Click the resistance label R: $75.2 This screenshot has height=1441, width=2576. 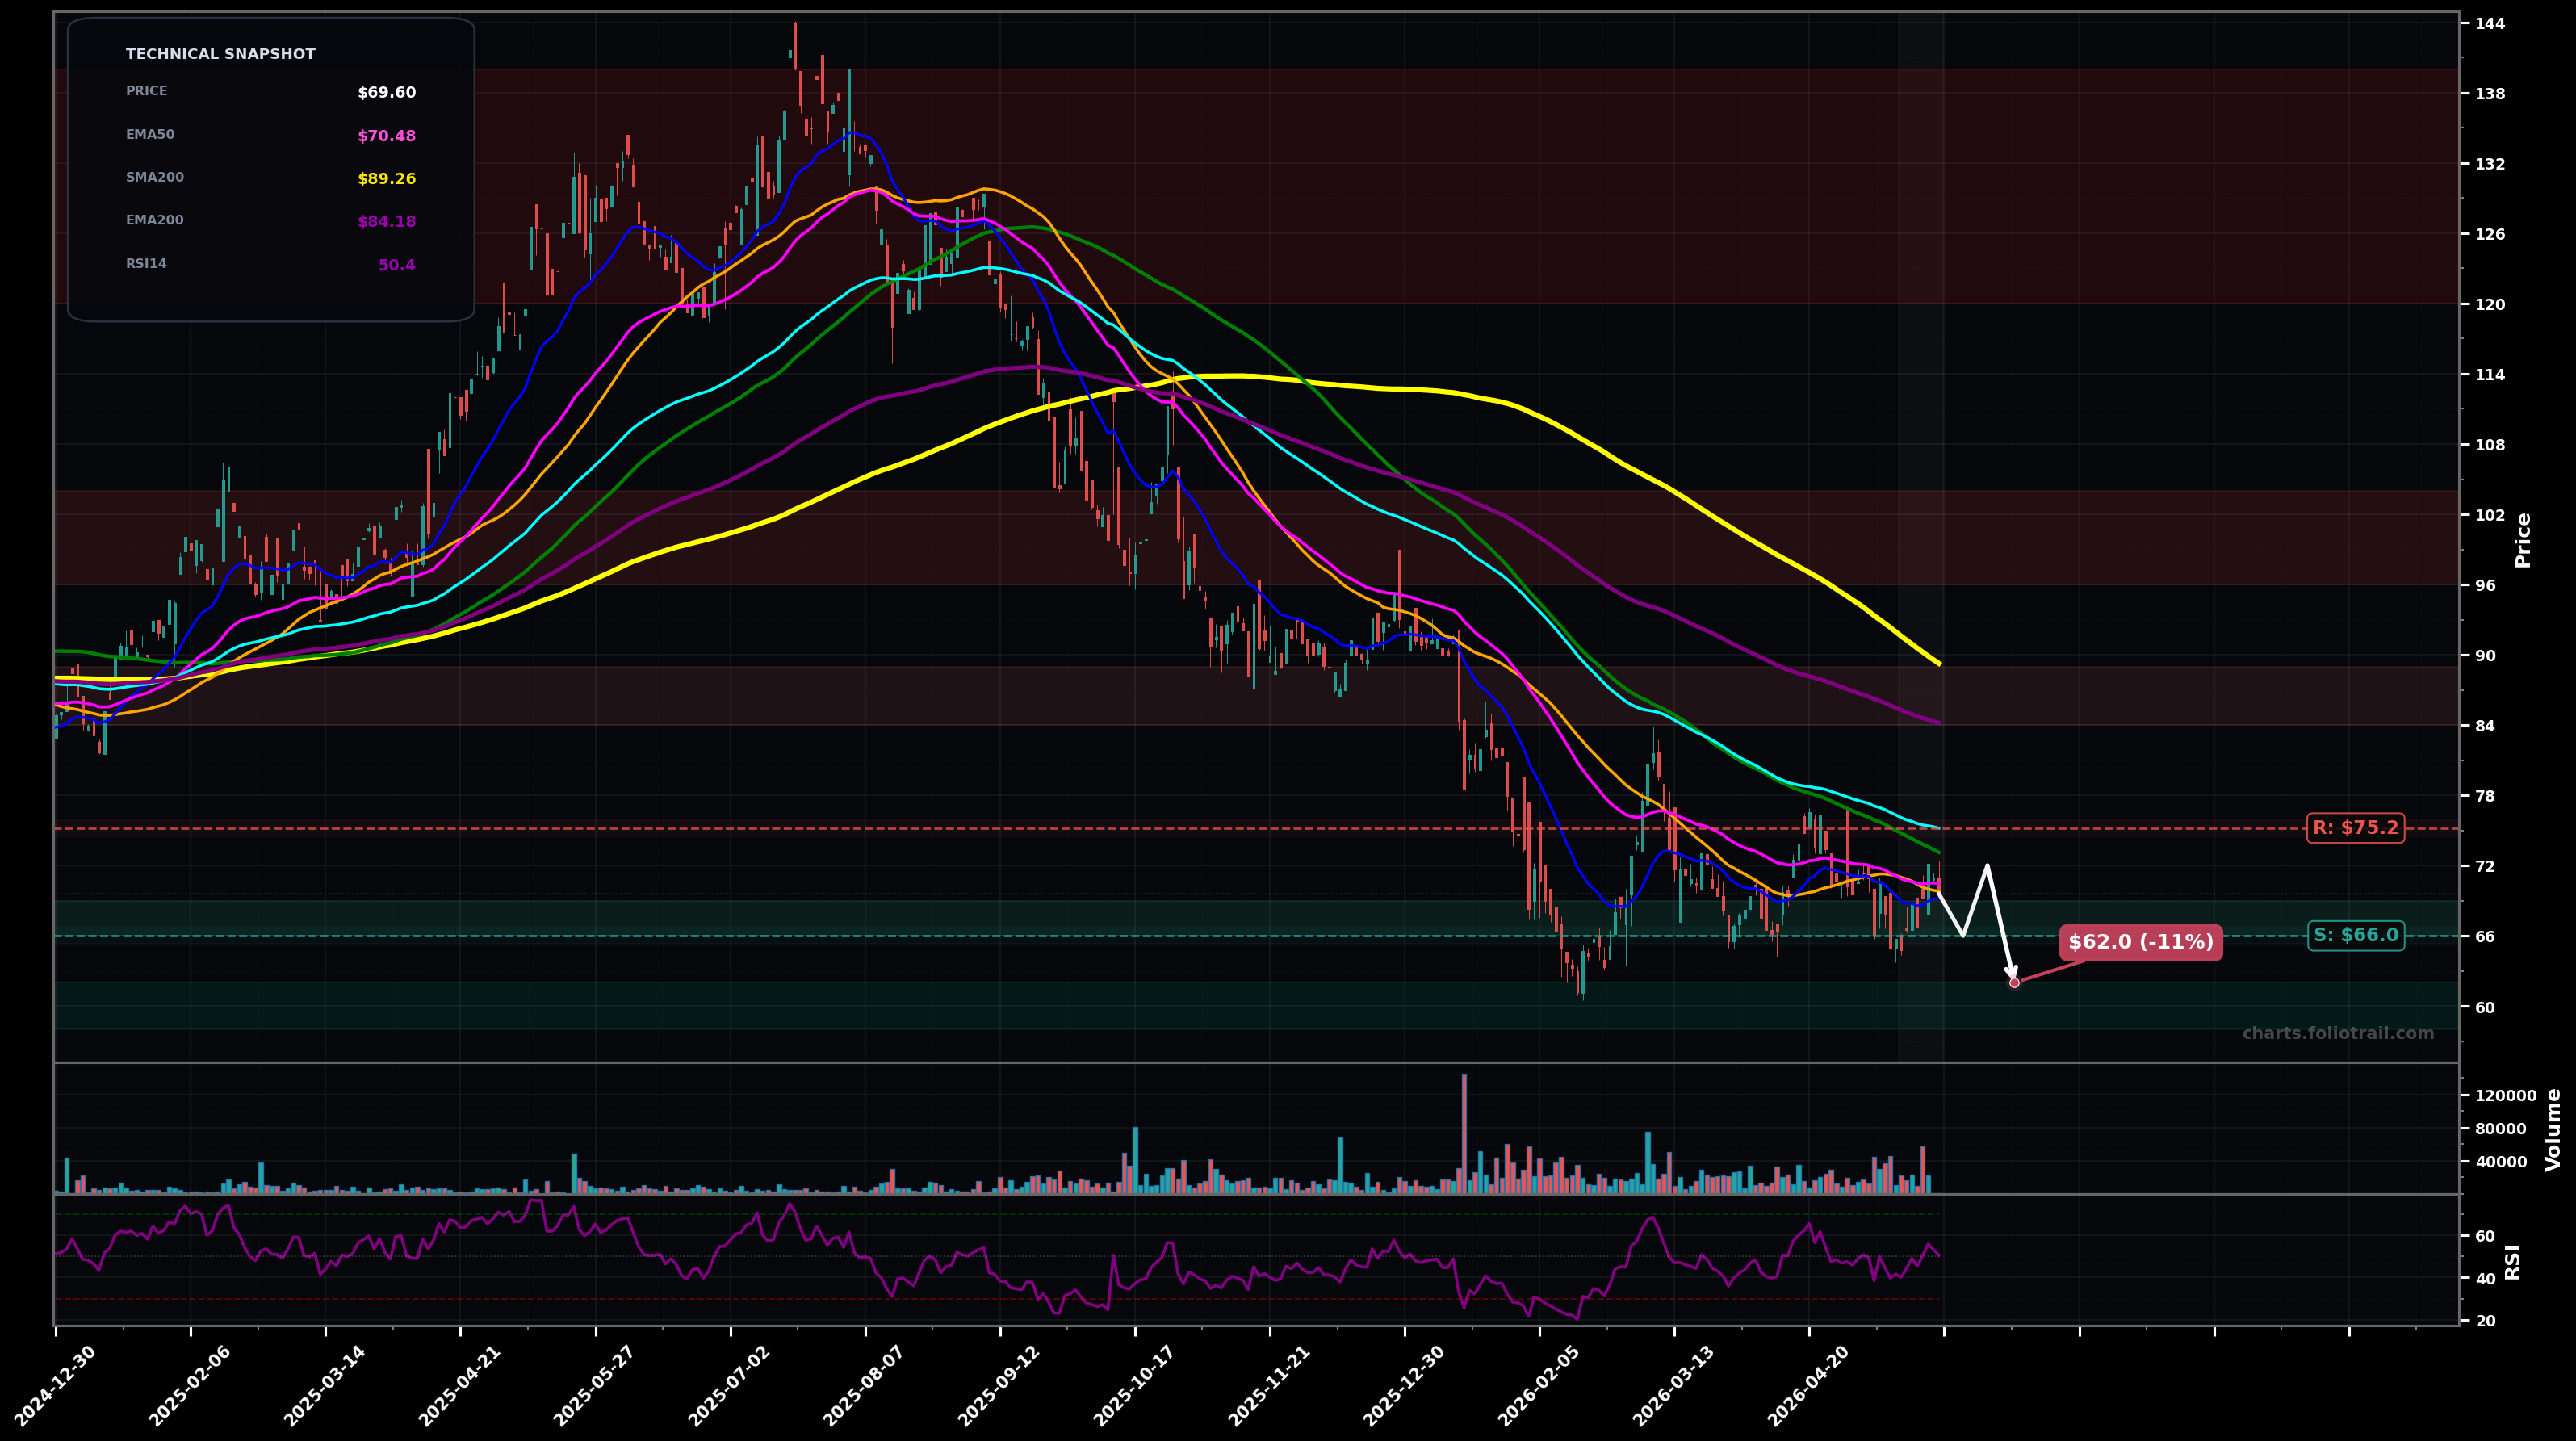tap(2355, 828)
